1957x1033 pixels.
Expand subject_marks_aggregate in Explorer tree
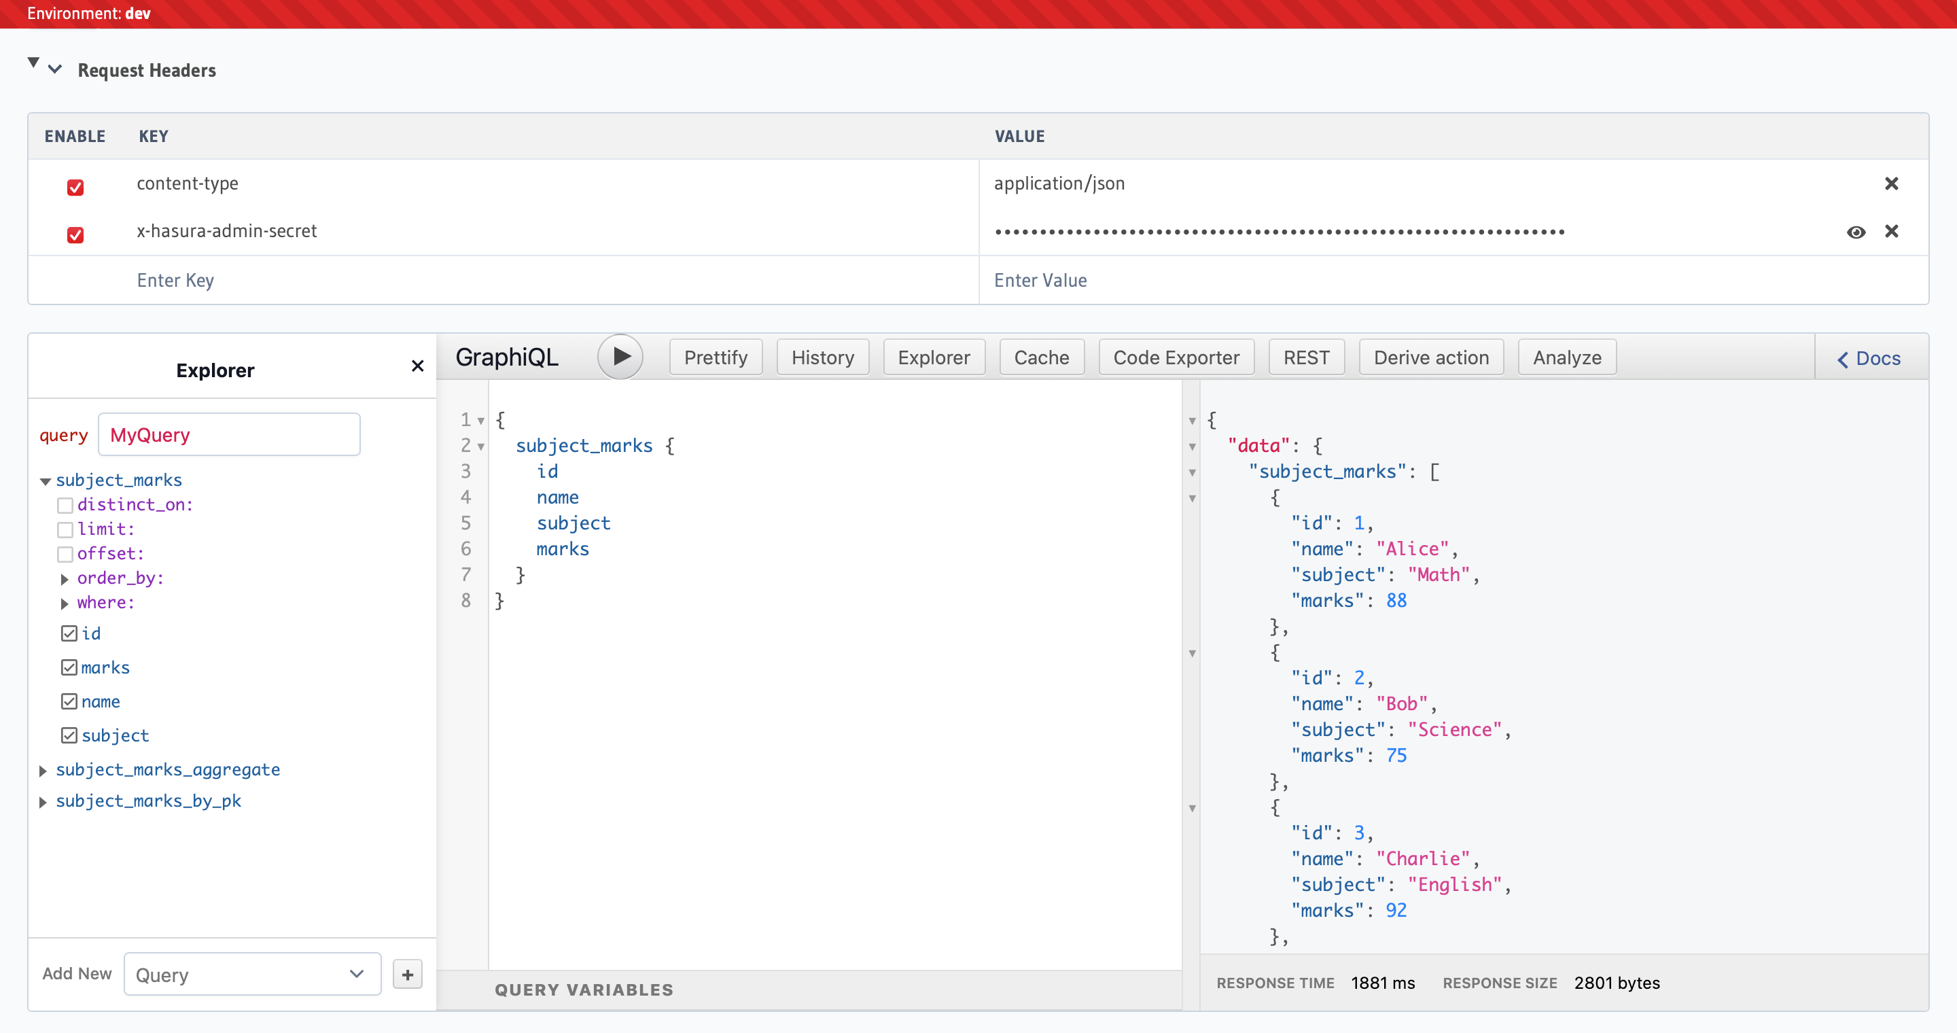43,771
